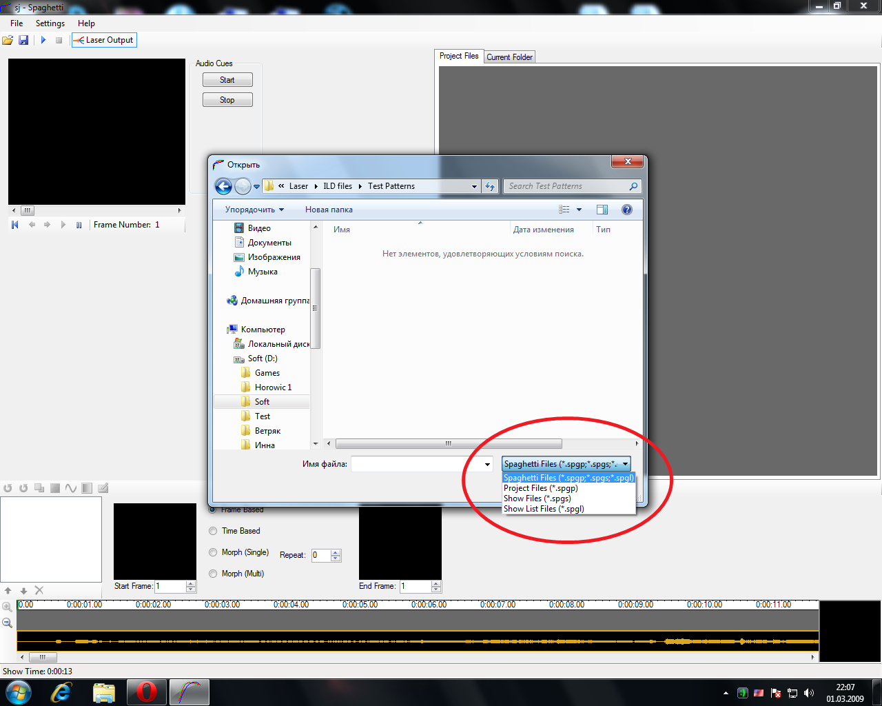Open the Упорядочить dropdown menu
882x706 pixels.
(x=254, y=210)
